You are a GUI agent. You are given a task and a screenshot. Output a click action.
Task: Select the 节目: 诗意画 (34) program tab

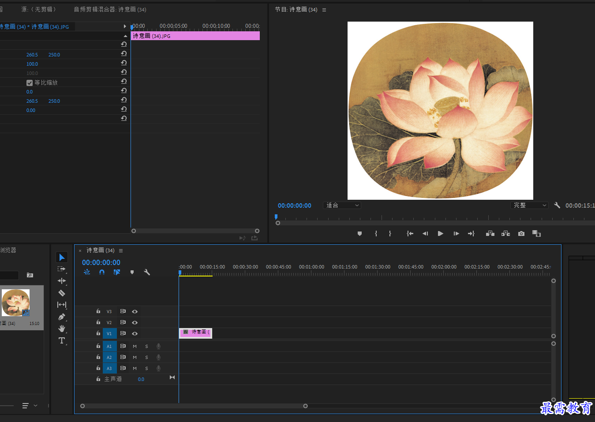[296, 9]
